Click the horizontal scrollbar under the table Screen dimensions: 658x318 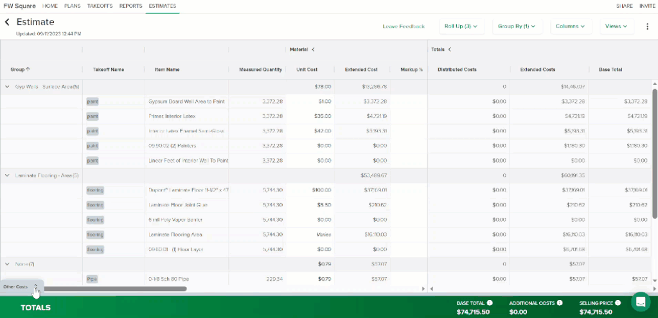[x=114, y=289]
